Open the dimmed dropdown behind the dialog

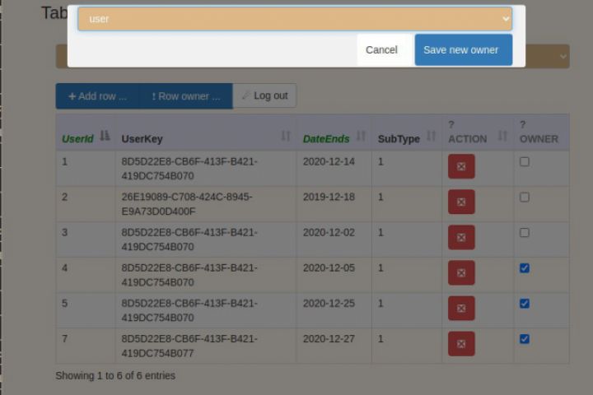547,56
